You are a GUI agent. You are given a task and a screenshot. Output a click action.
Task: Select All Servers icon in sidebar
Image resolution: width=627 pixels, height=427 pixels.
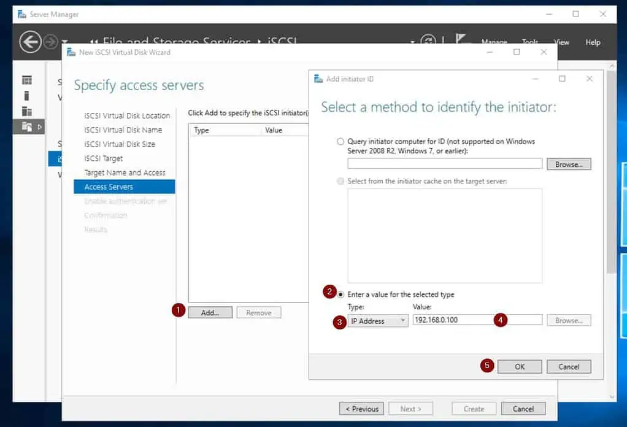[x=27, y=111]
